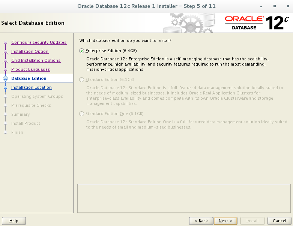Image resolution: width=293 pixels, height=226 pixels.
Task: Click Finish step label
Action: (17, 132)
